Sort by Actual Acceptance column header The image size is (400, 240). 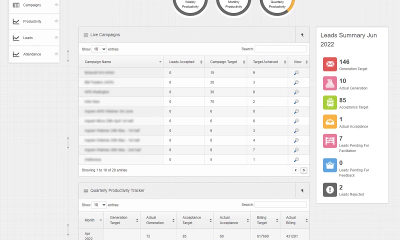pos(232,220)
